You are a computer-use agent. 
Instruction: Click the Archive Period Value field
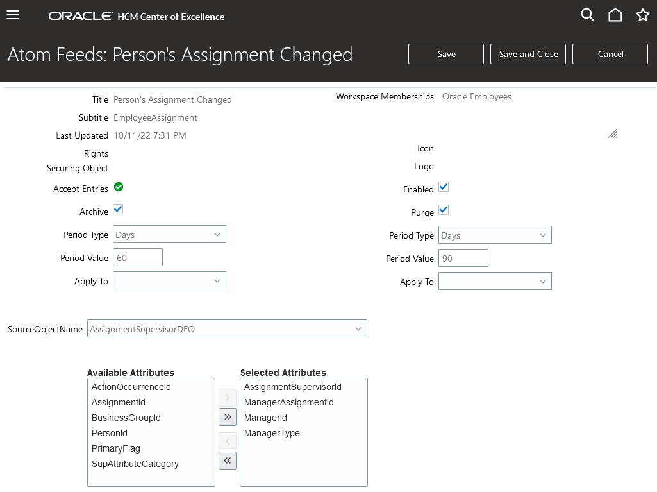(138, 258)
